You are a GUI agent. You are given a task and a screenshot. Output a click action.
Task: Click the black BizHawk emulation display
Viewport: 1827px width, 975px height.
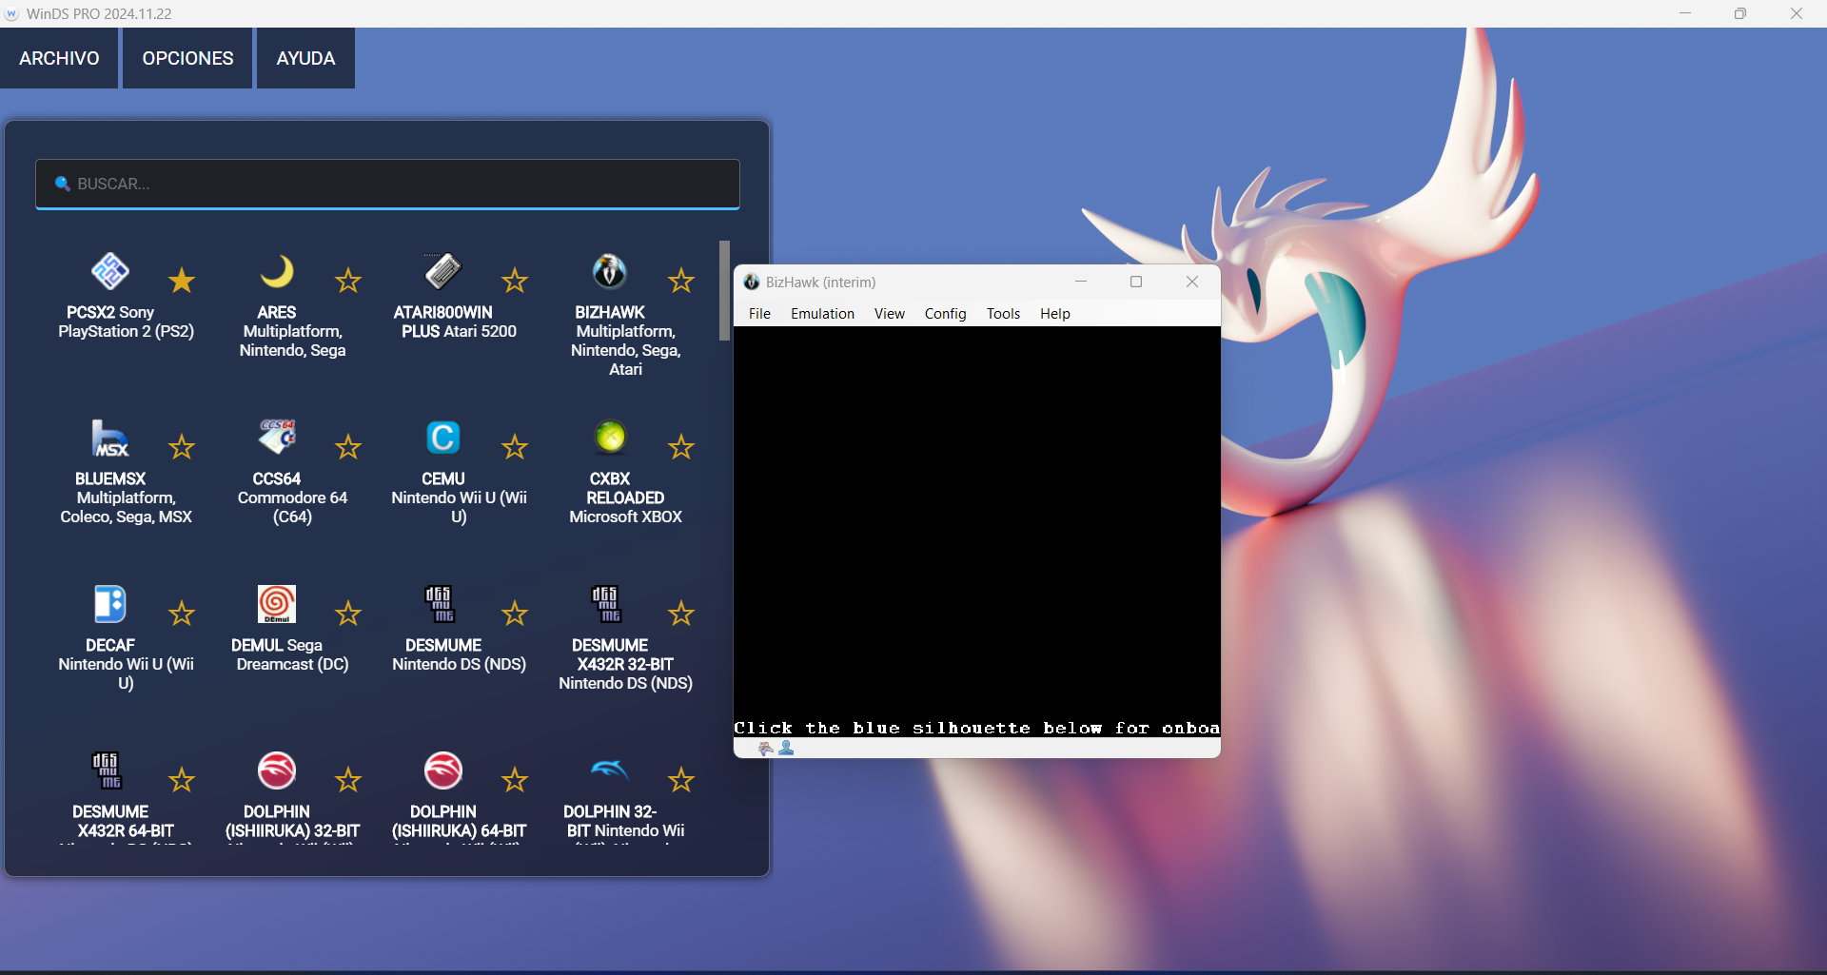(977, 533)
